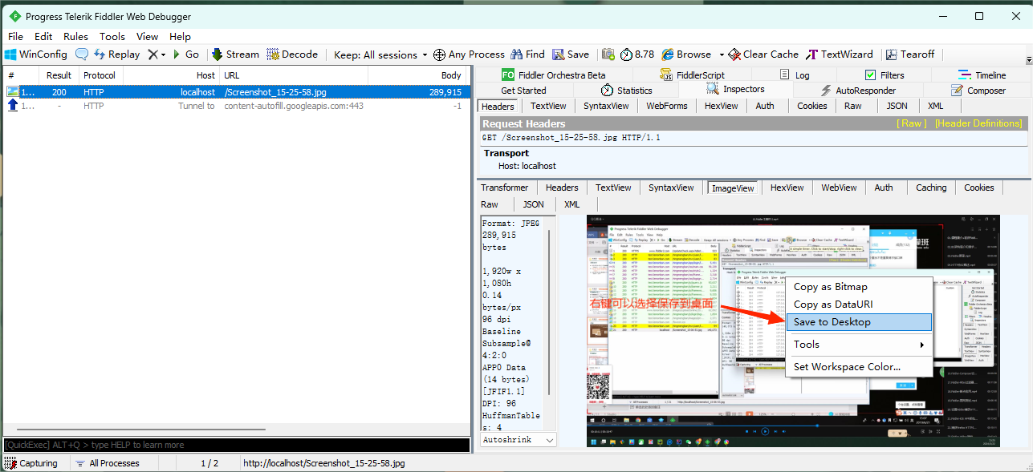Expand the Tools submenu in context menu
1033x472 pixels.
click(858, 345)
